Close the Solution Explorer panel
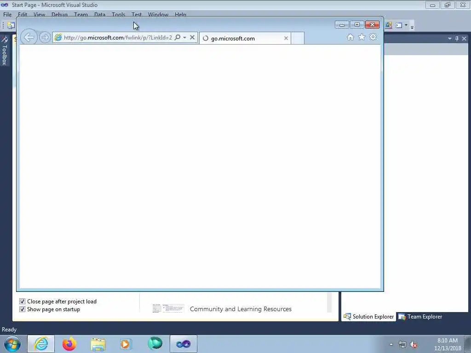Viewport: 471px width, 353px height. point(464,39)
